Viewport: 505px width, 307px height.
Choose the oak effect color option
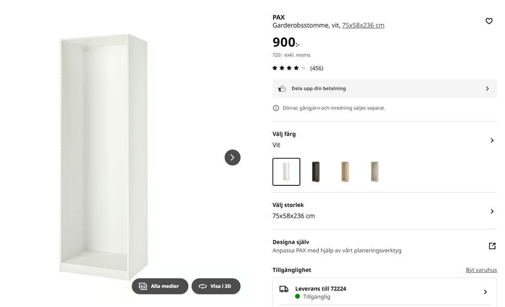tap(345, 172)
